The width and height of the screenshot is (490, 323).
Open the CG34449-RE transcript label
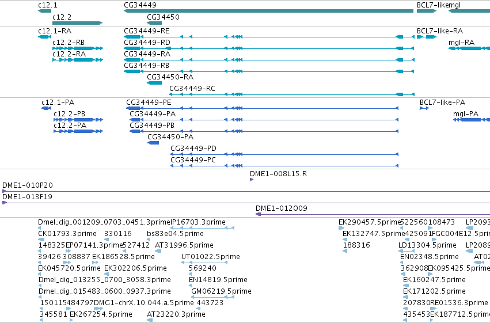147,31
